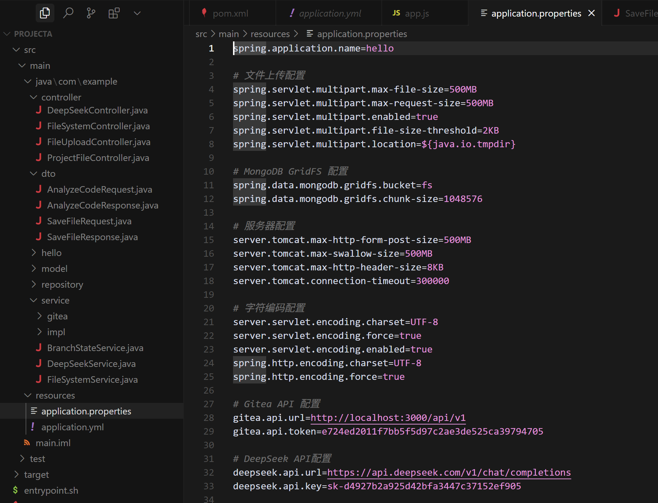The width and height of the screenshot is (658, 503).
Task: Click the Explorer icon at top left
Action: pos(45,13)
